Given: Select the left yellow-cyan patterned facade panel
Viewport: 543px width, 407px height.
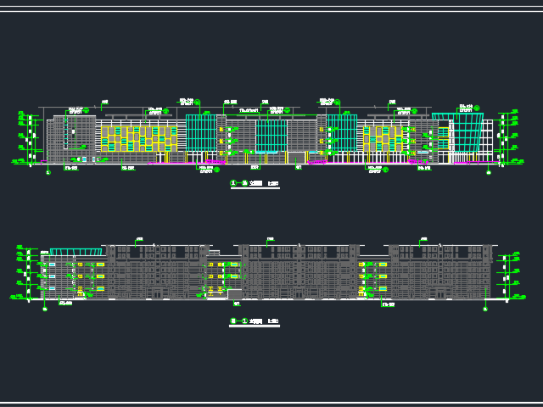Looking at the screenshot, I should 140,137.
